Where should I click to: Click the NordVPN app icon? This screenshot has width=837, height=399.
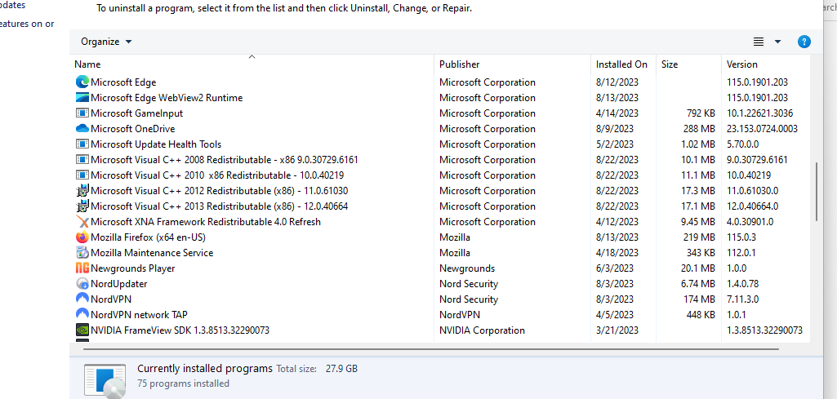(x=82, y=299)
